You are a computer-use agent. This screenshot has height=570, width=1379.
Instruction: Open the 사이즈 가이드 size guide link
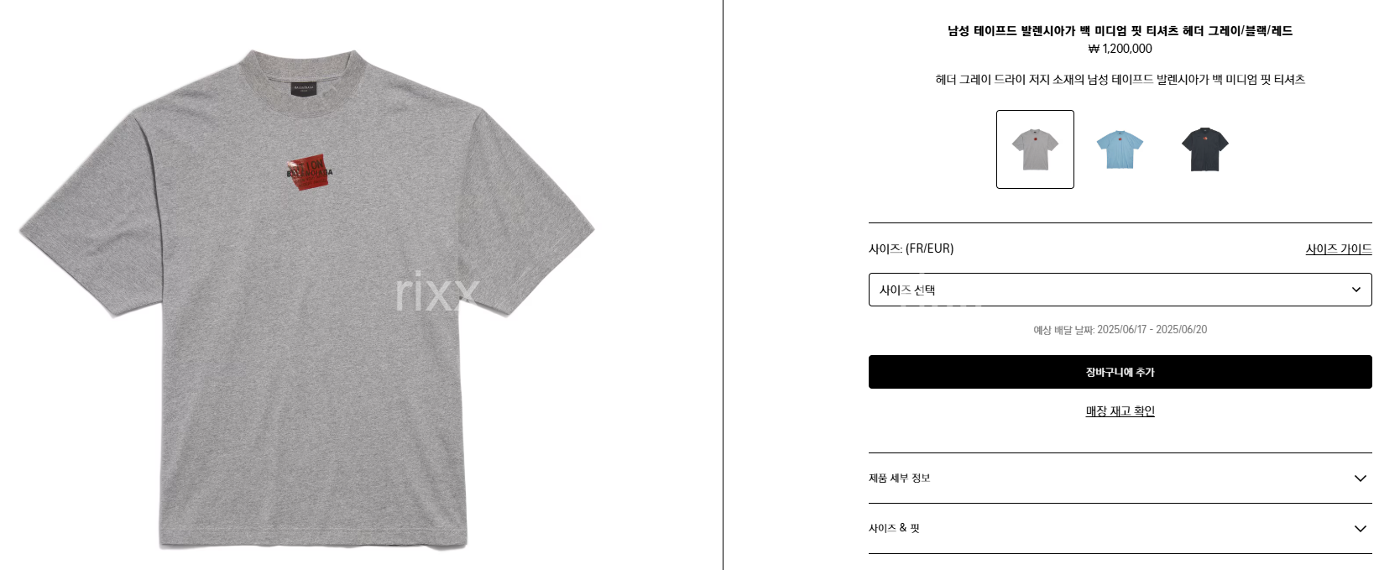click(x=1339, y=248)
